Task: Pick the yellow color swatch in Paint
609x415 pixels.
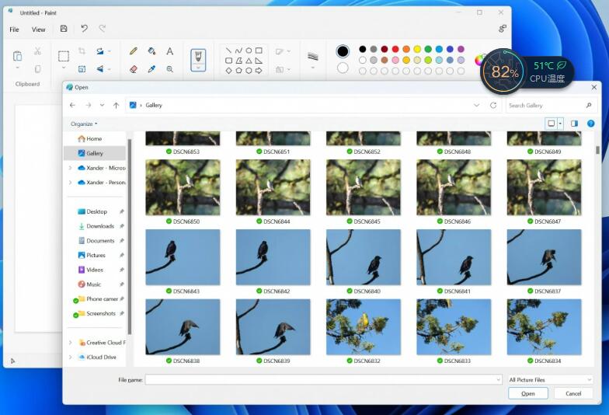Action: 417,49
